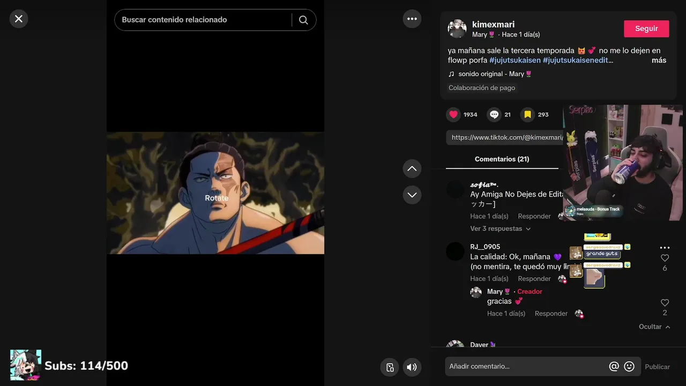Go to next video with down arrow
Image resolution: width=686 pixels, height=386 pixels.
point(412,195)
